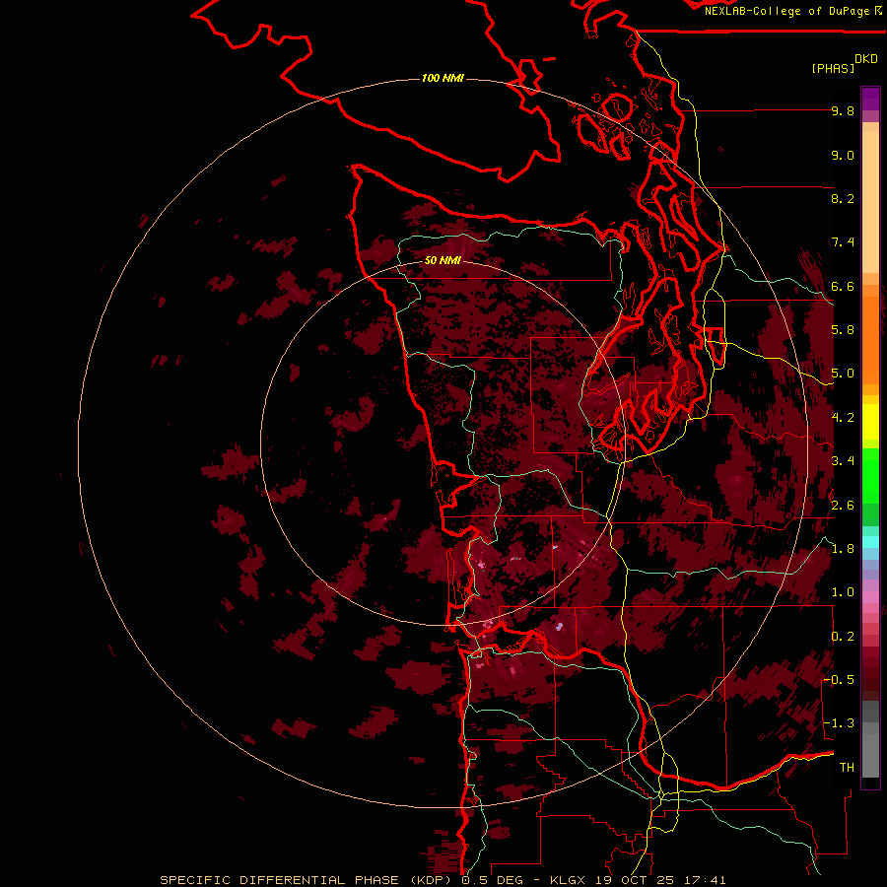Click the DKD units label above the scale
This screenshot has height=887, width=887.
click(866, 59)
